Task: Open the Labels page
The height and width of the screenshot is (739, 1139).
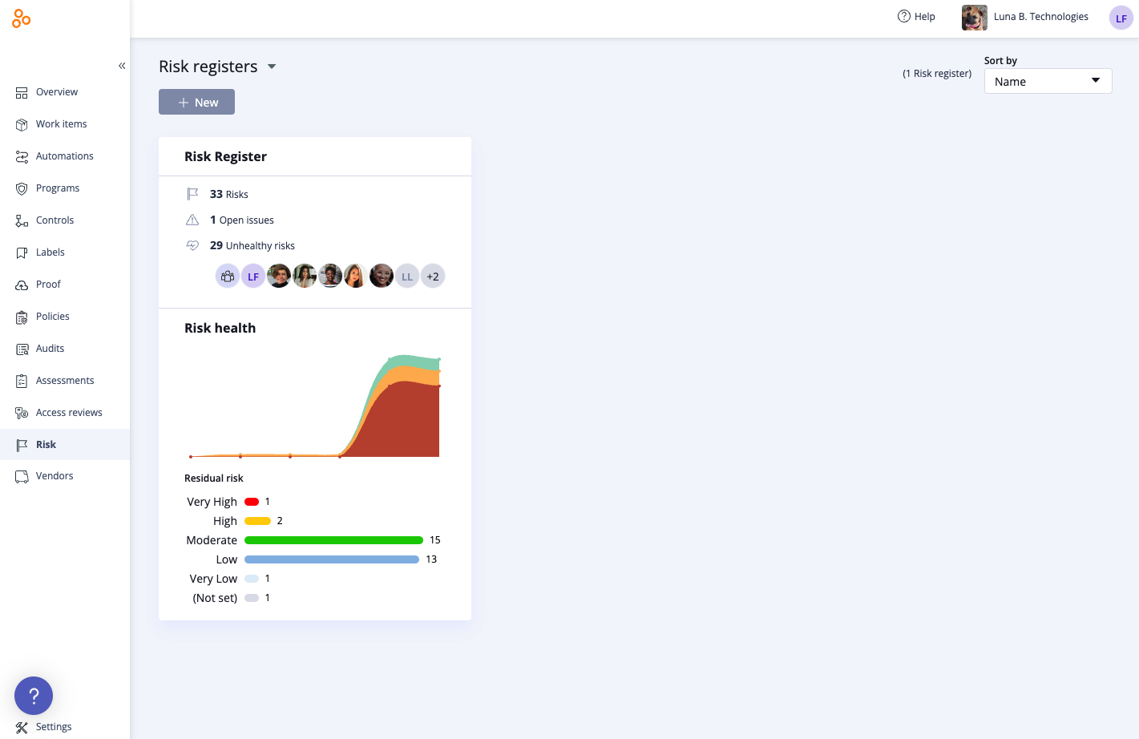Action: point(50,252)
